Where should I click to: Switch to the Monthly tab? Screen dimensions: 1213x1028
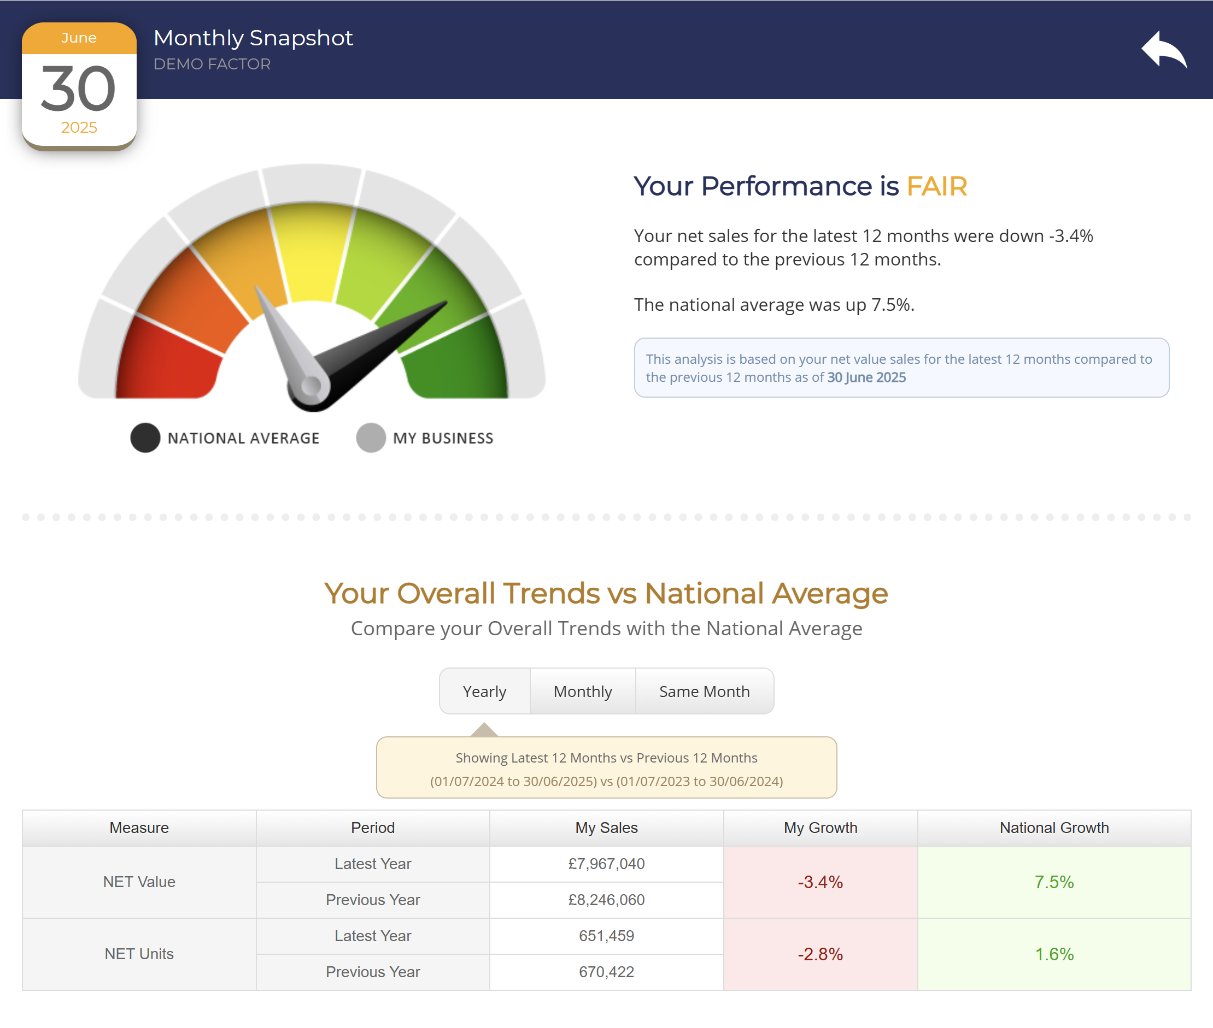point(583,691)
